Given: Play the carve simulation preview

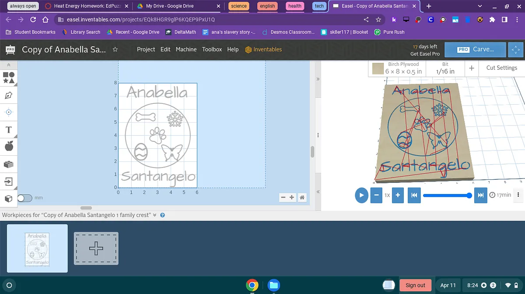Looking at the screenshot, I should point(361,195).
